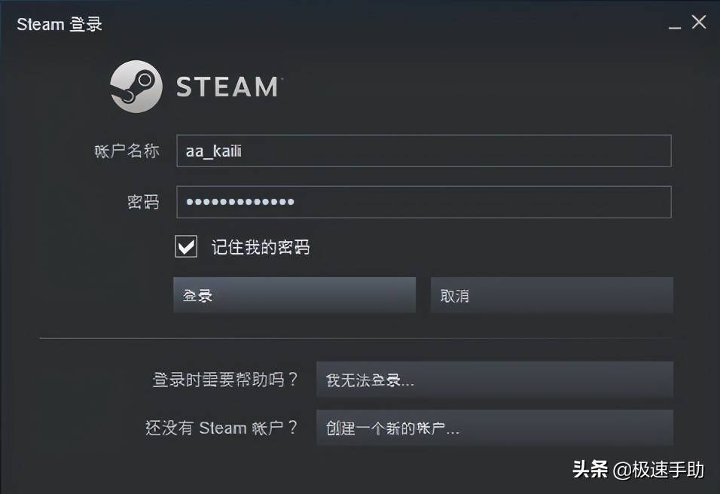Select 创建一个新的帐户... to register
The height and width of the screenshot is (494, 720).
coord(494,428)
